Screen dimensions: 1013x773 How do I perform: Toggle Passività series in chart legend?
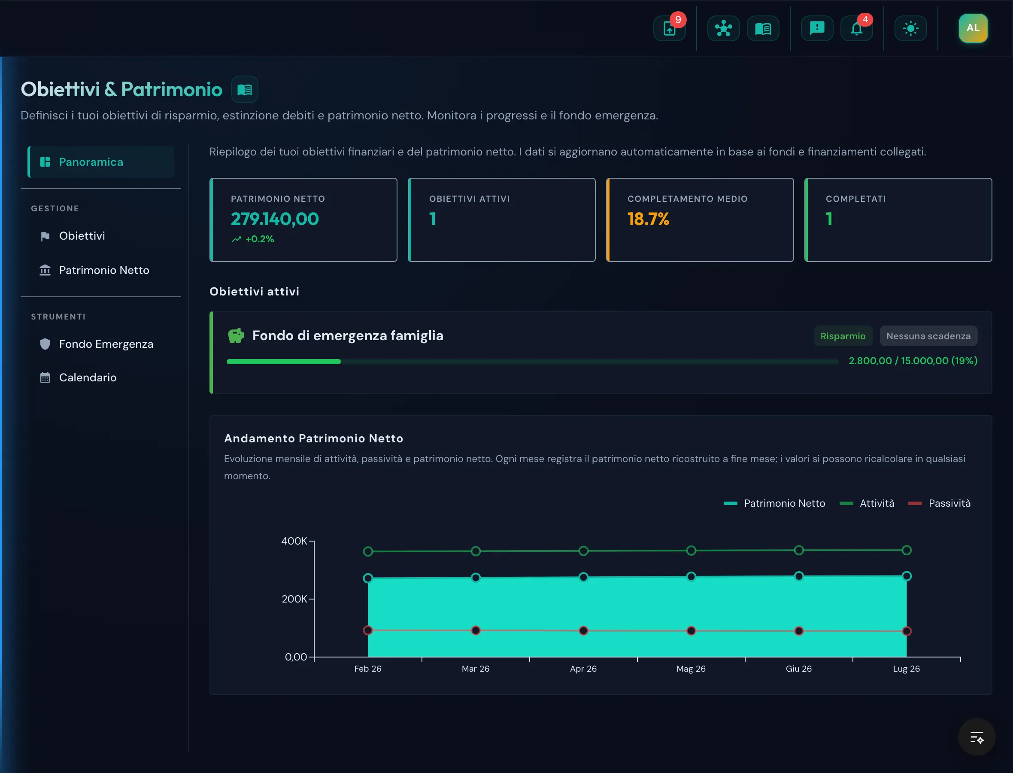click(940, 503)
